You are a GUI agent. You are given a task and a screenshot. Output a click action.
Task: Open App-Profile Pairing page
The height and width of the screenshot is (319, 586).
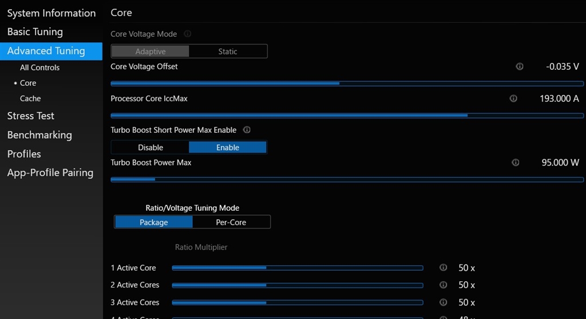50,173
